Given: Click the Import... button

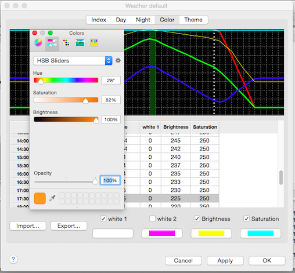Looking at the screenshot, I should [28, 226].
